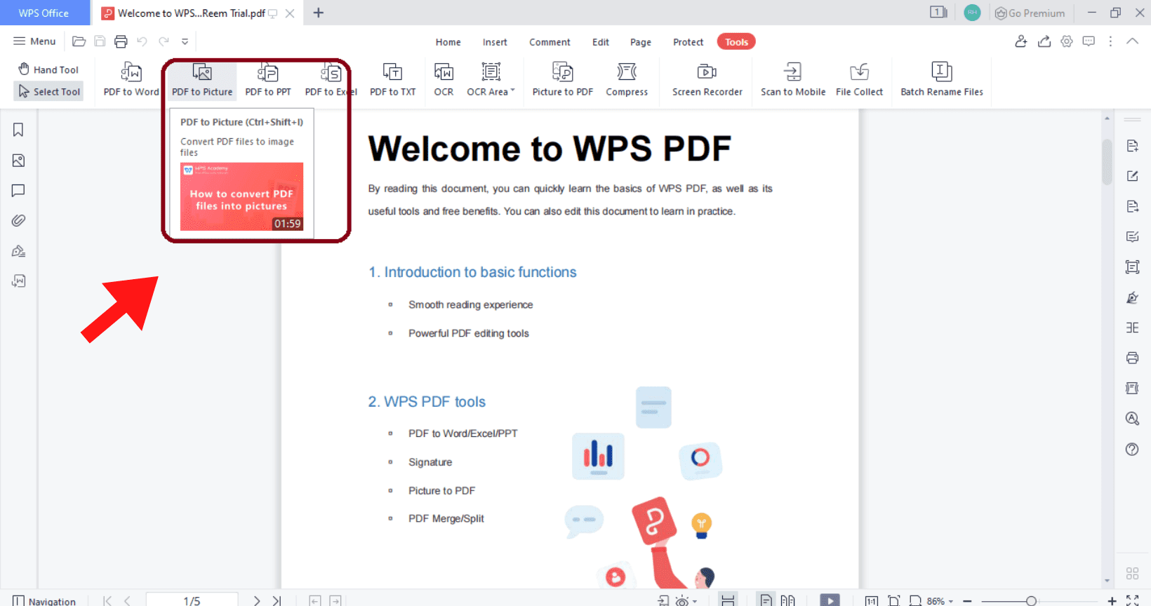Click the zoom slider handle
The image size is (1151, 606).
point(1031,601)
